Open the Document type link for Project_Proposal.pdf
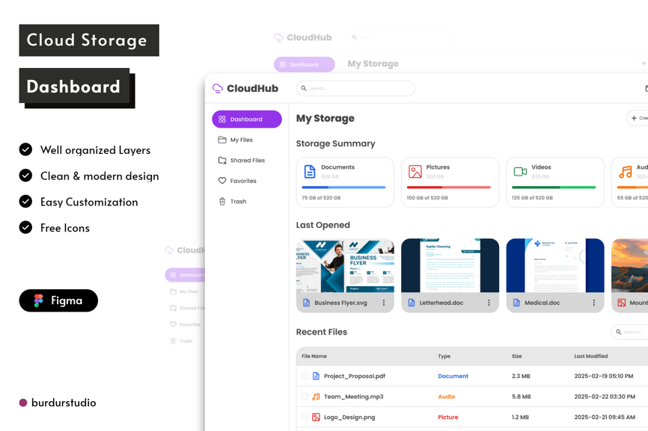The height and width of the screenshot is (431, 648). [453, 376]
